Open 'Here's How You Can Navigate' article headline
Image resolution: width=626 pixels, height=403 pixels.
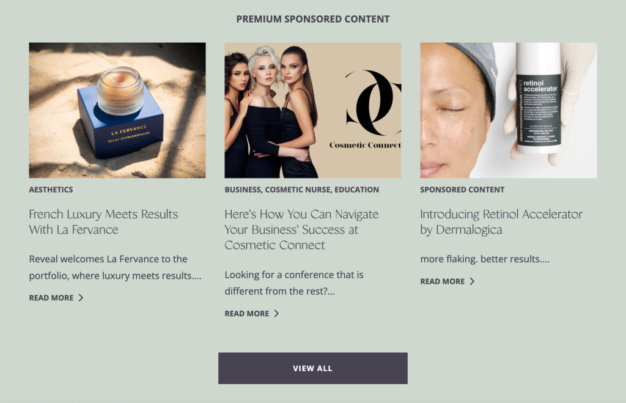click(301, 230)
